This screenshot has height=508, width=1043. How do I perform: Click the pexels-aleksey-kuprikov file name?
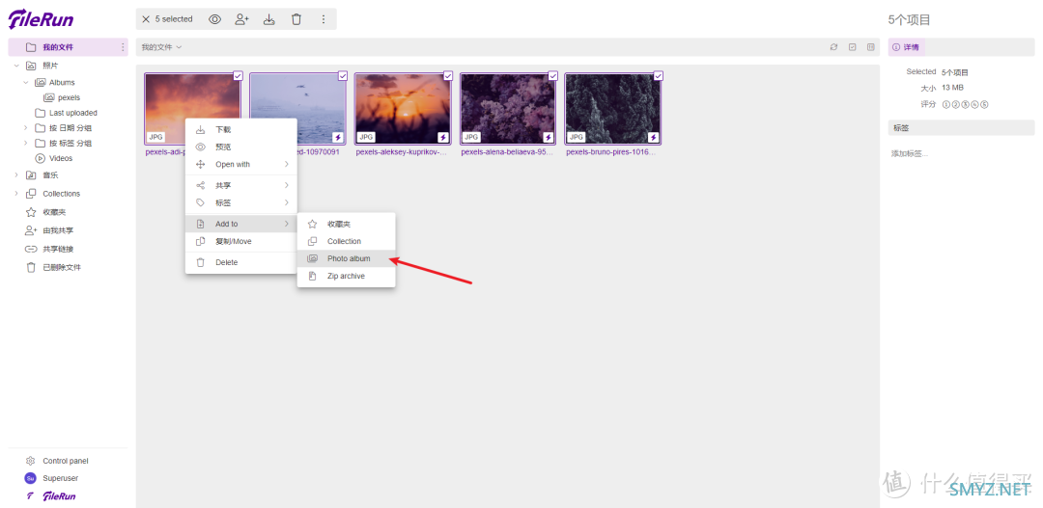[x=402, y=152]
